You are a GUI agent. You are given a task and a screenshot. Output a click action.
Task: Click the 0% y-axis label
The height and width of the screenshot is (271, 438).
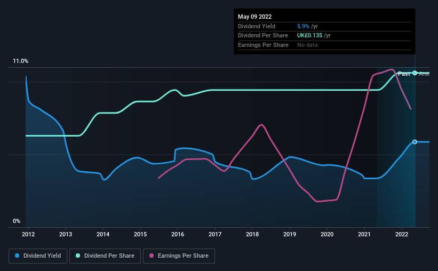click(17, 221)
